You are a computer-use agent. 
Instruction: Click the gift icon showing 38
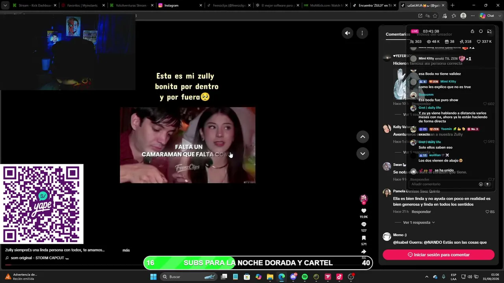(x=447, y=42)
